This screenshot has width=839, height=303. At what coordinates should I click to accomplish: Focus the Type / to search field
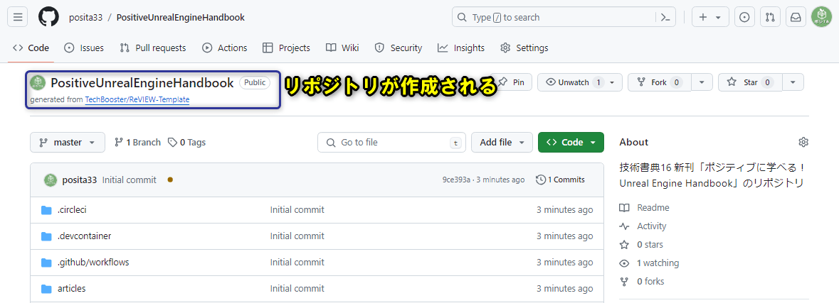click(554, 17)
